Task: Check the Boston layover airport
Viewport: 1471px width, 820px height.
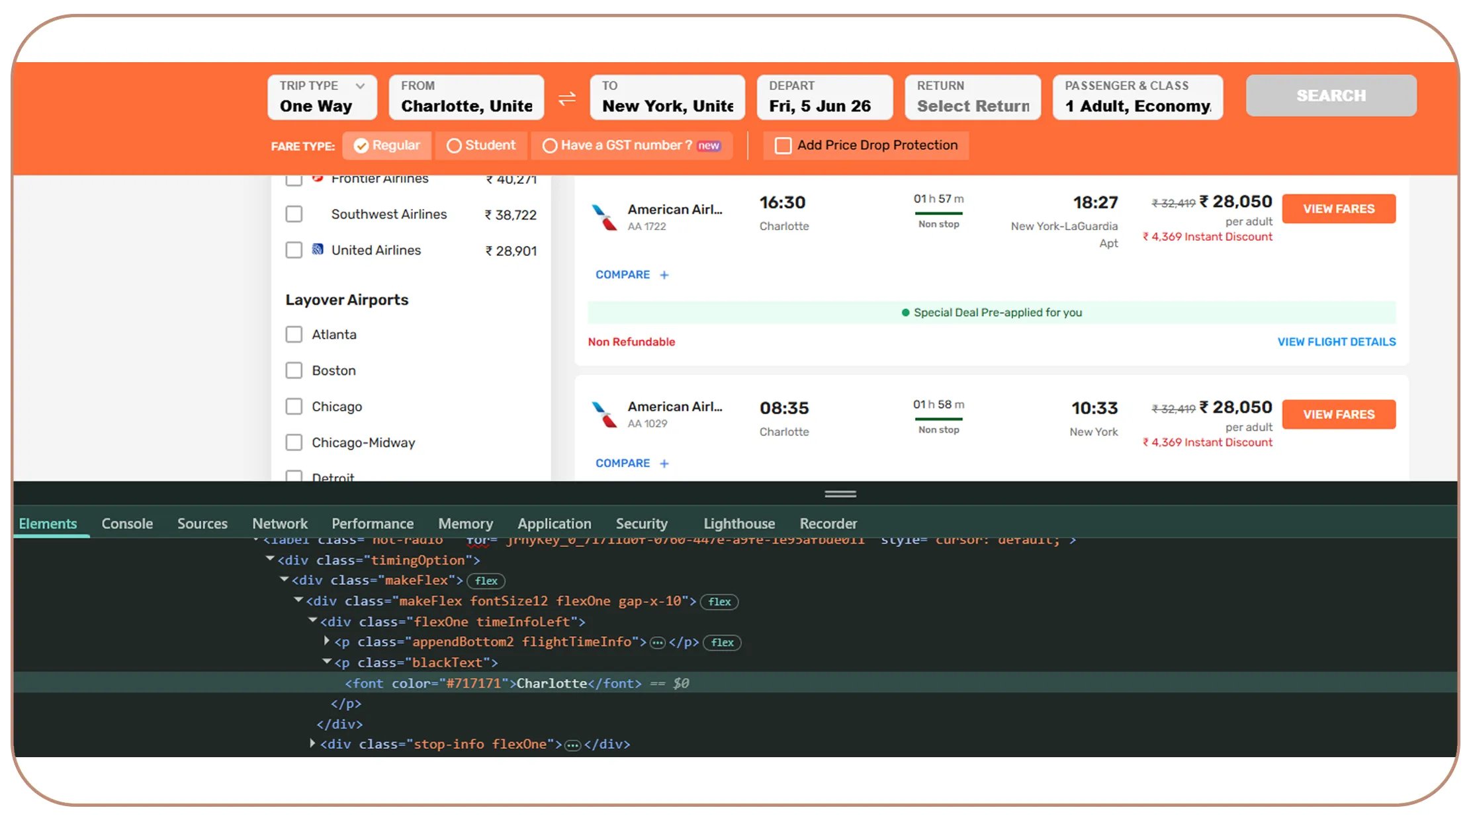Action: (x=294, y=370)
